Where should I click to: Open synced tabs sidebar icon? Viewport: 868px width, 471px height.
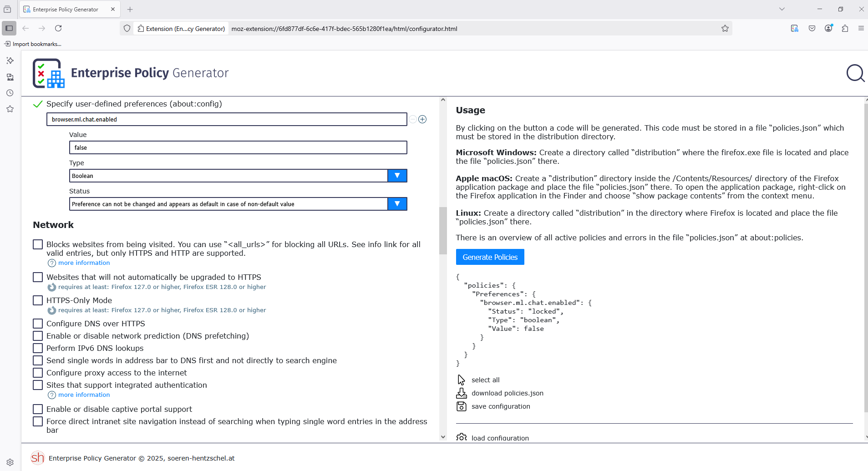pos(10,77)
